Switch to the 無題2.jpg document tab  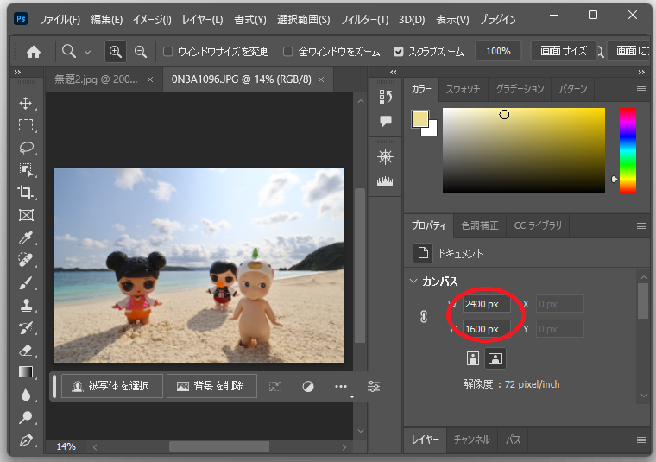96,79
